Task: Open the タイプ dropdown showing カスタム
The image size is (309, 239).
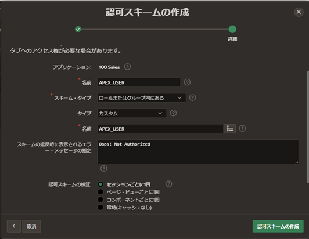Action: click(132, 113)
